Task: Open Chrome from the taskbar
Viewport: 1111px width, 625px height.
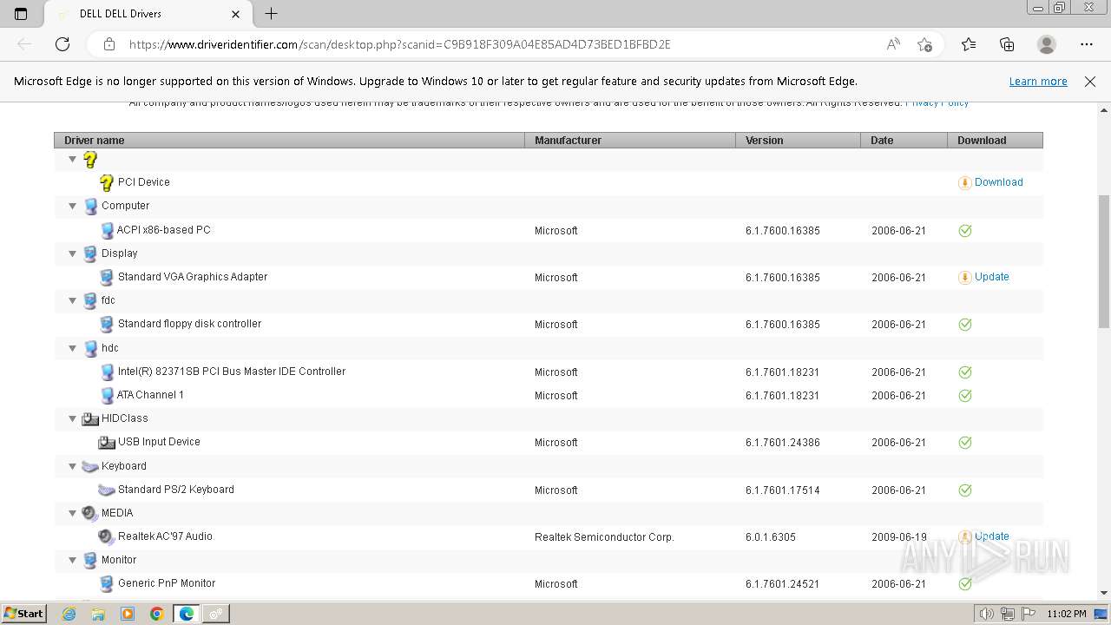Action: point(157,614)
